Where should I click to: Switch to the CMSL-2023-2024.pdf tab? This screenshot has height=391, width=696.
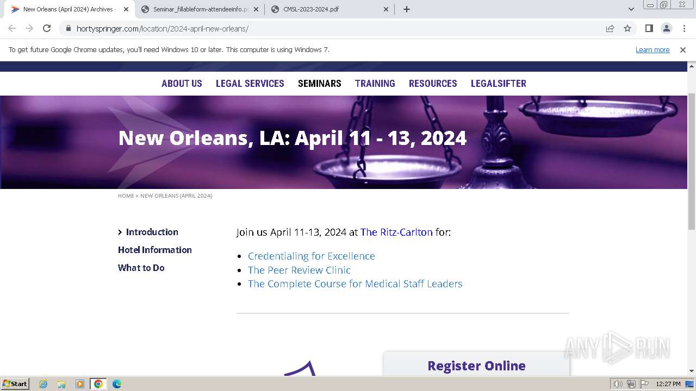[330, 9]
